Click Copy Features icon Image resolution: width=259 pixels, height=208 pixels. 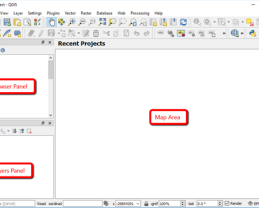point(116,33)
